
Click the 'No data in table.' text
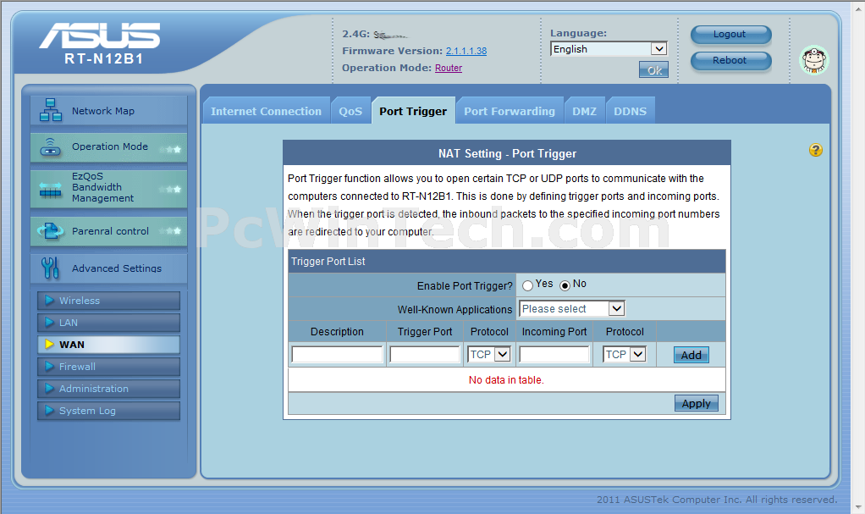tap(506, 380)
